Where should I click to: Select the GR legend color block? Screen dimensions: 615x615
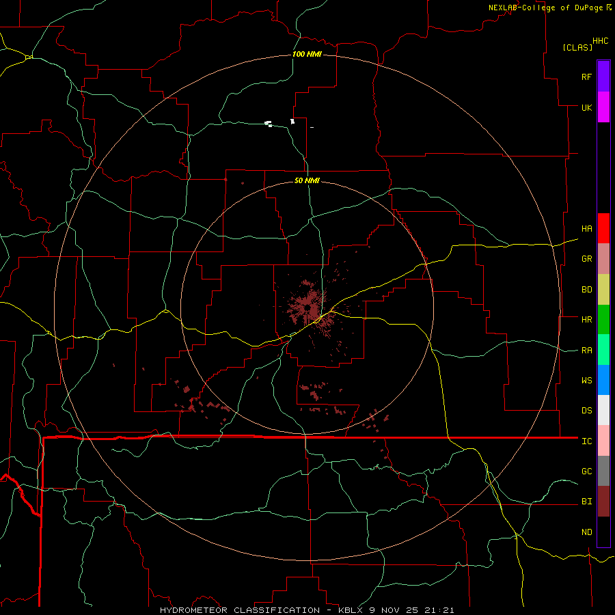tap(603, 259)
